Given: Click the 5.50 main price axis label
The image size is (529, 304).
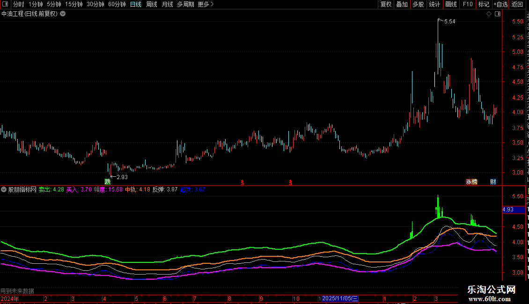Looking at the screenshot, I should pyautogui.click(x=517, y=22).
